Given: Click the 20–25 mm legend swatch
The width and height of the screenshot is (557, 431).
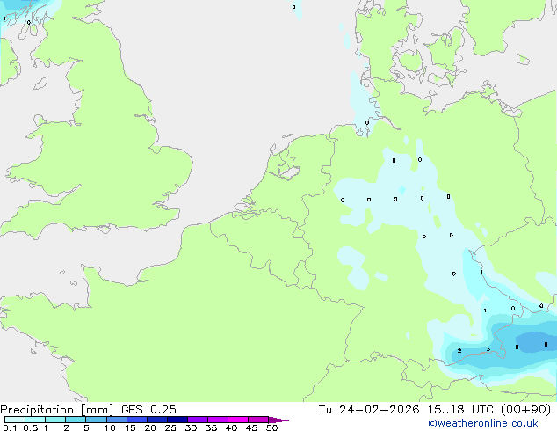Looking at the screenshot, I should (x=157, y=420).
